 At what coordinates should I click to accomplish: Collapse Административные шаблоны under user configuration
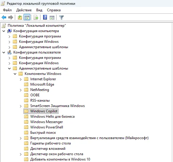click(10, 69)
